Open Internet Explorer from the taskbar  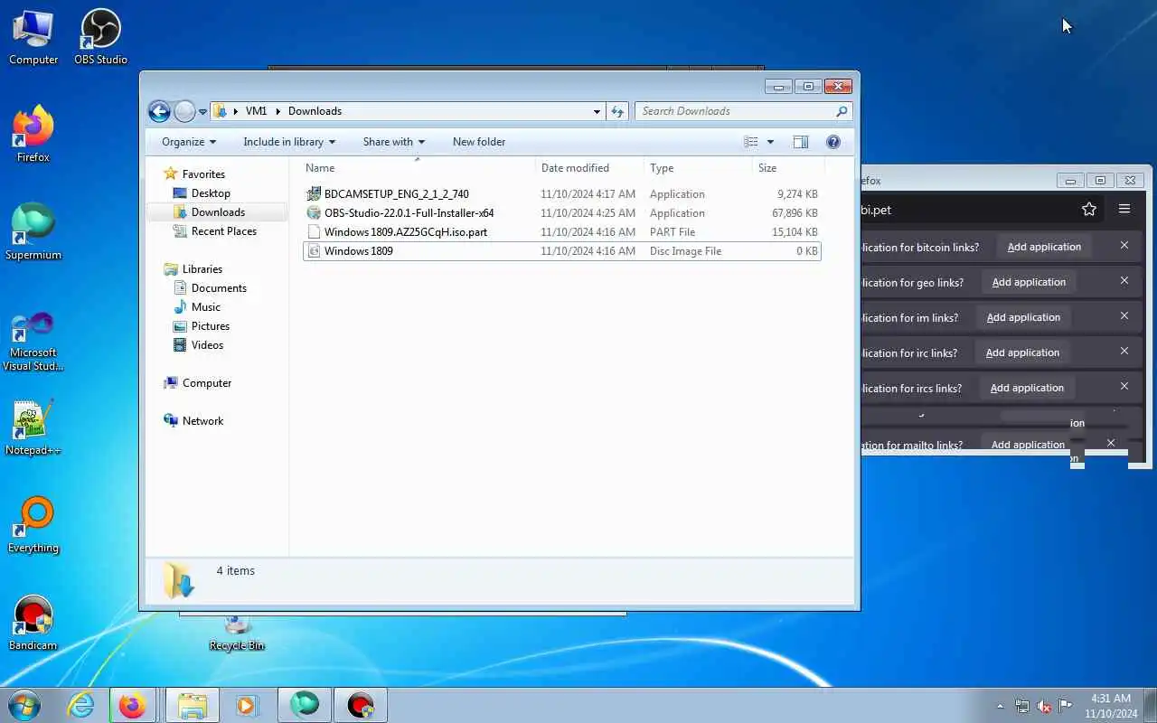[x=81, y=705]
